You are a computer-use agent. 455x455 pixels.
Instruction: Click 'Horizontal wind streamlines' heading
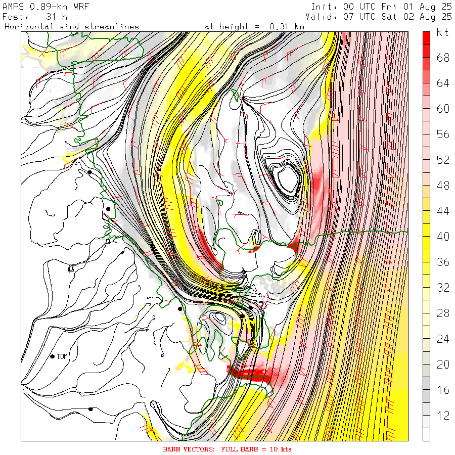[x=72, y=27]
